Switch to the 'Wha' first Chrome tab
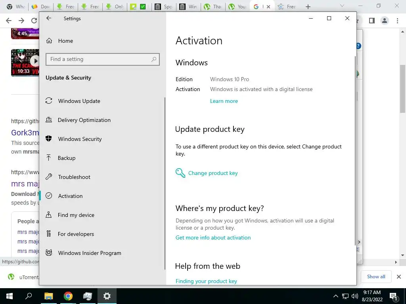The image size is (406, 304). pos(16,7)
